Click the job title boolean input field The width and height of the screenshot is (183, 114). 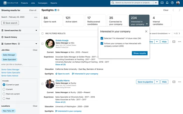coord(20,64)
